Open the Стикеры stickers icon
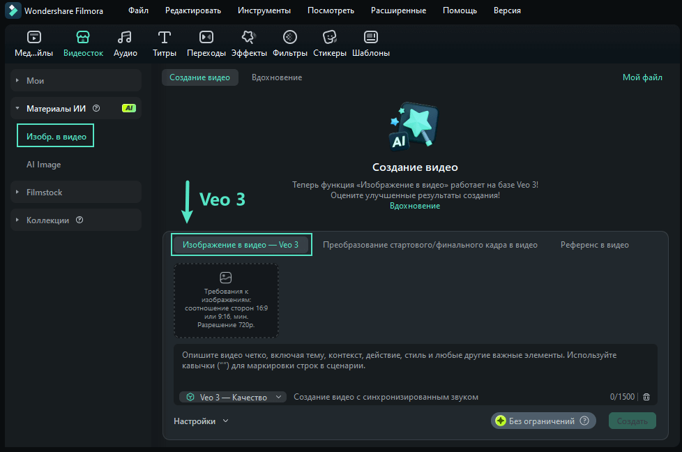This screenshot has height=452, width=682. (330, 38)
